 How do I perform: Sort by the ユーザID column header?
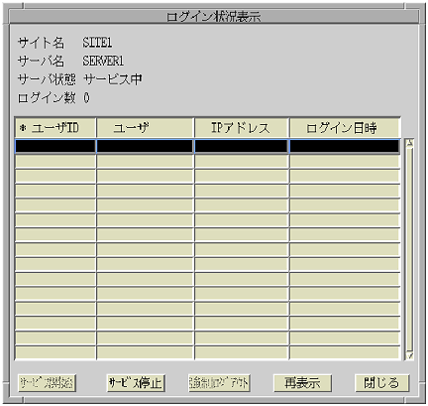tap(55, 128)
